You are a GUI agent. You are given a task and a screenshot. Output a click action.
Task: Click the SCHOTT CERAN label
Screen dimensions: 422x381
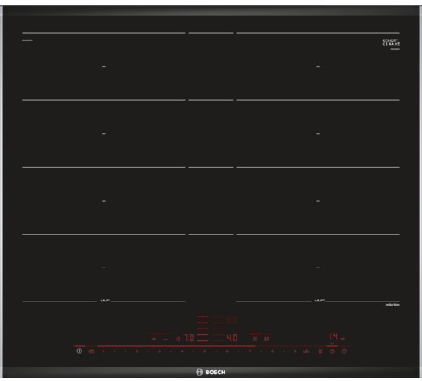pyautogui.click(x=391, y=42)
